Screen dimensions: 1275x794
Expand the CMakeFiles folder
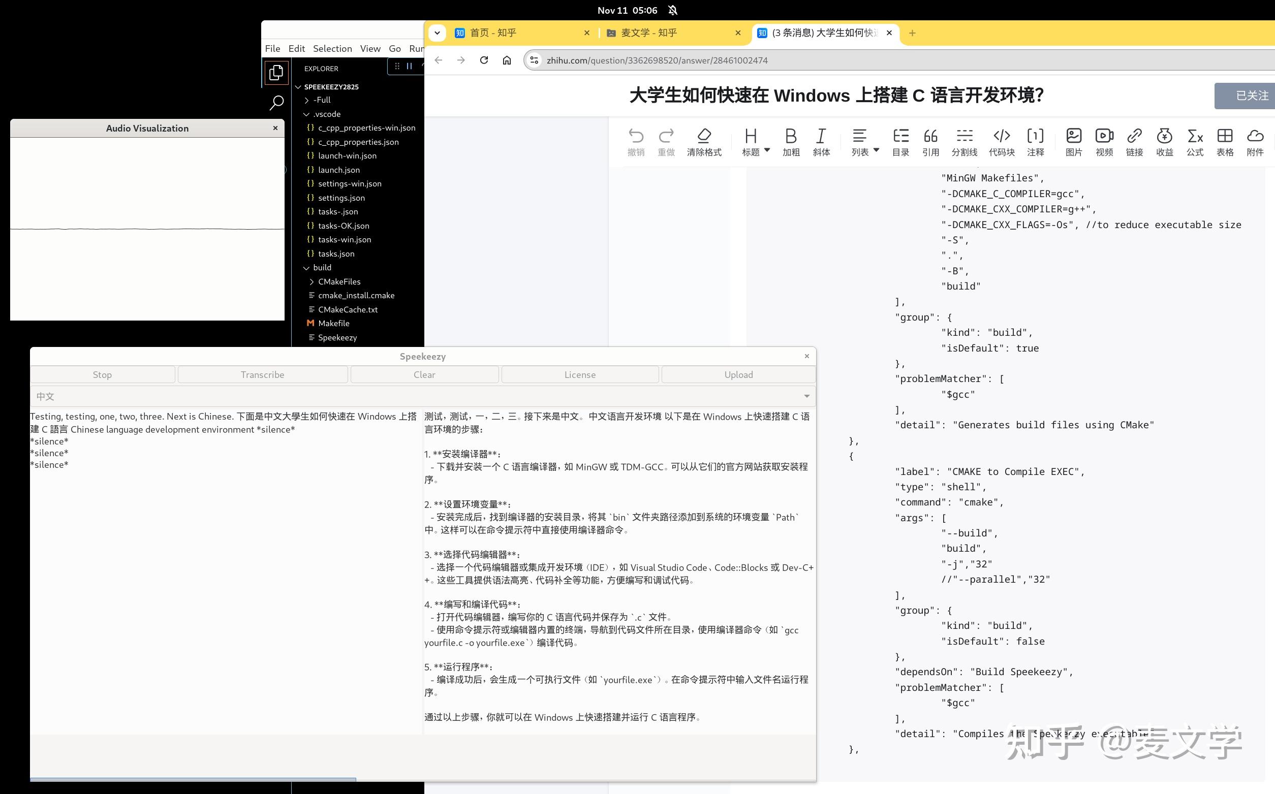[335, 281]
